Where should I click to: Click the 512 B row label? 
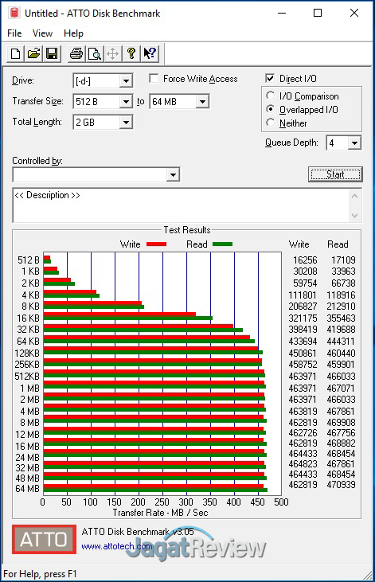28,260
